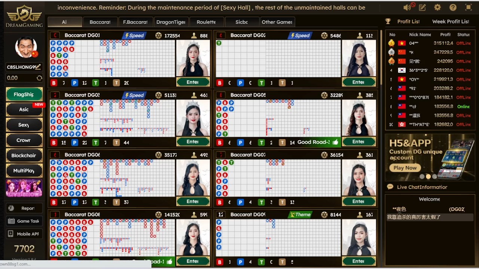The height and width of the screenshot is (269, 479).
Task: Refresh the account balance
Action: [39, 78]
